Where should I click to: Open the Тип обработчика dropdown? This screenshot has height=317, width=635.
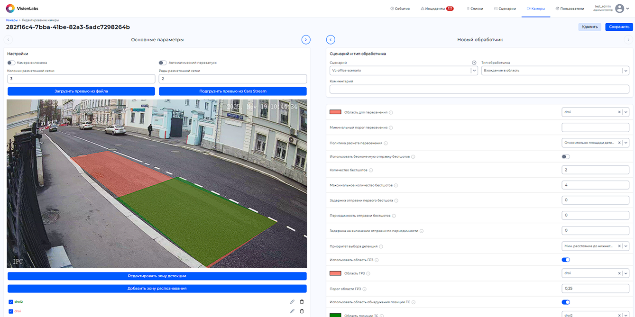(x=555, y=70)
